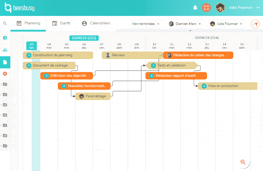Expand the Julie Fournier account menu arrow
This screenshot has height=171, width=263.
(x=258, y=8)
